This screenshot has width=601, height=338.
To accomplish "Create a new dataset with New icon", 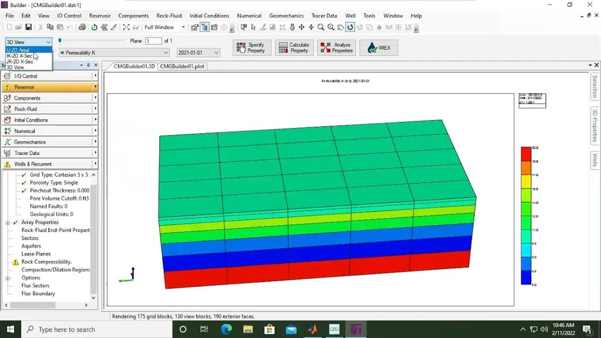I will point(9,27).
